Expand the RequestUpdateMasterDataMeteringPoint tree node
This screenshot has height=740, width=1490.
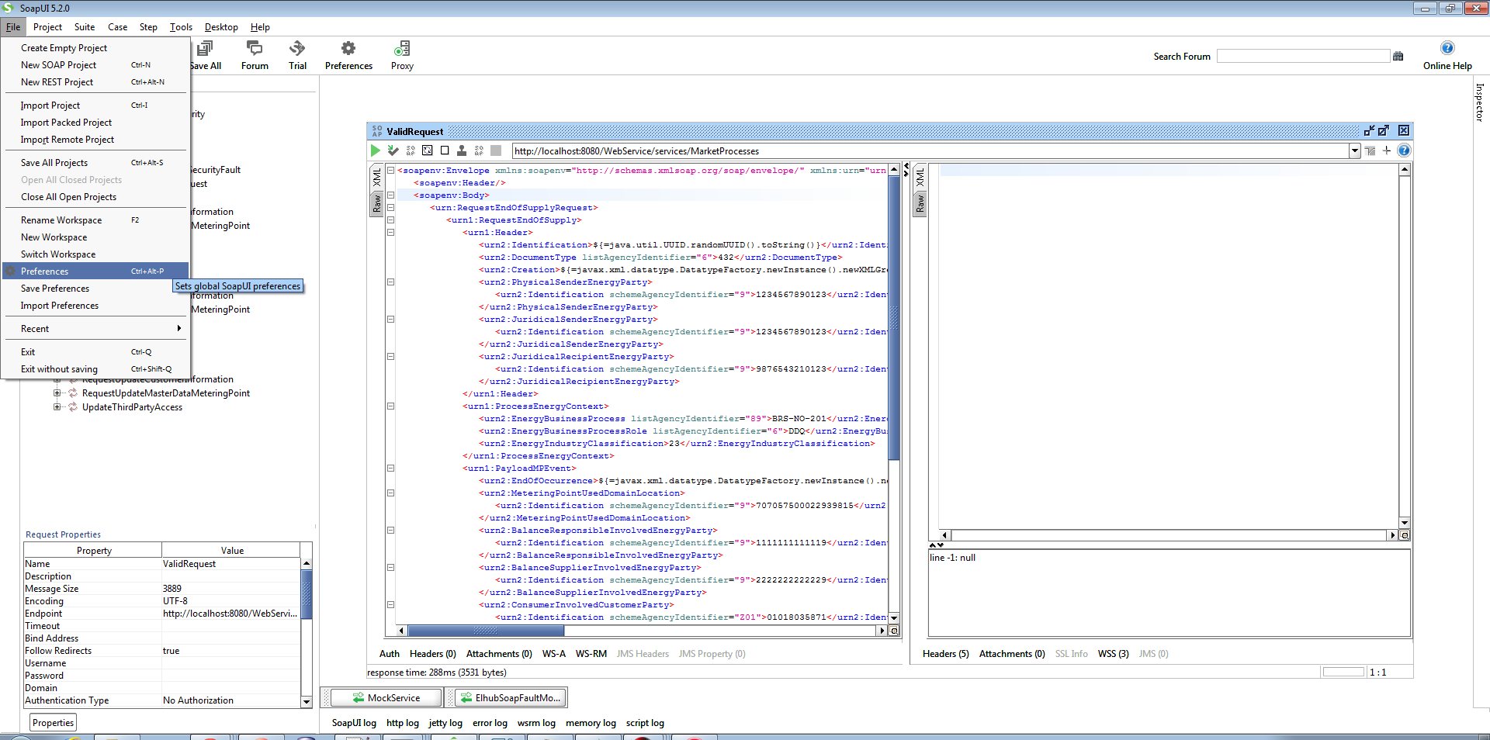(57, 393)
